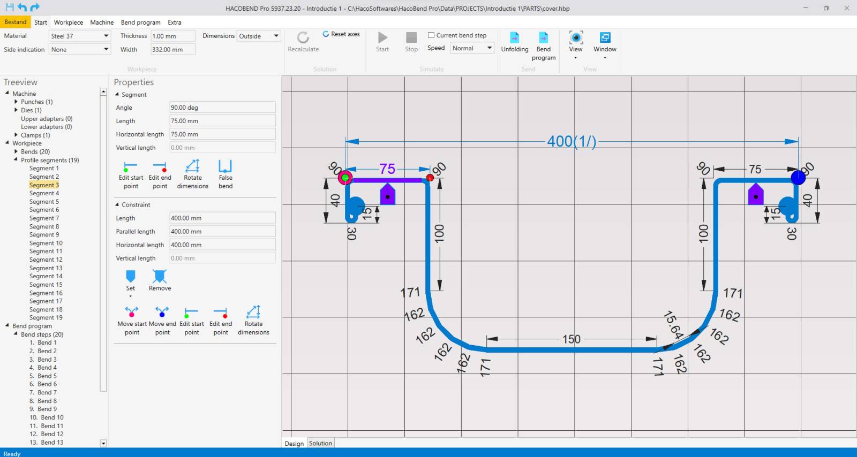857x457 pixels.
Task: Click the Reset axes button
Action: (x=341, y=34)
